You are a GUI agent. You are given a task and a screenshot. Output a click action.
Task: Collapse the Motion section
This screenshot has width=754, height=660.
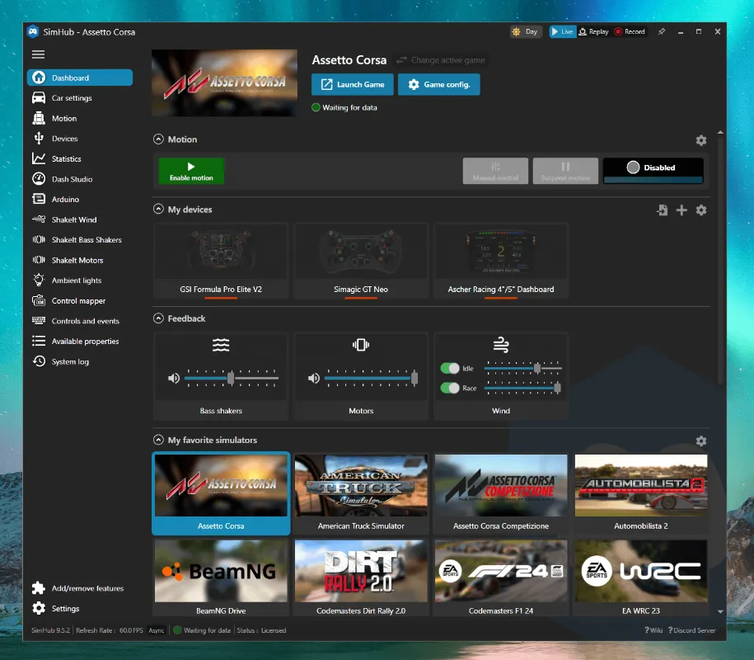[x=158, y=139]
